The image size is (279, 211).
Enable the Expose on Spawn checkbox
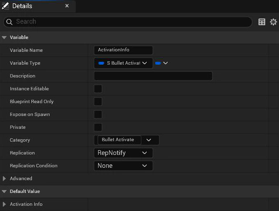98,115
